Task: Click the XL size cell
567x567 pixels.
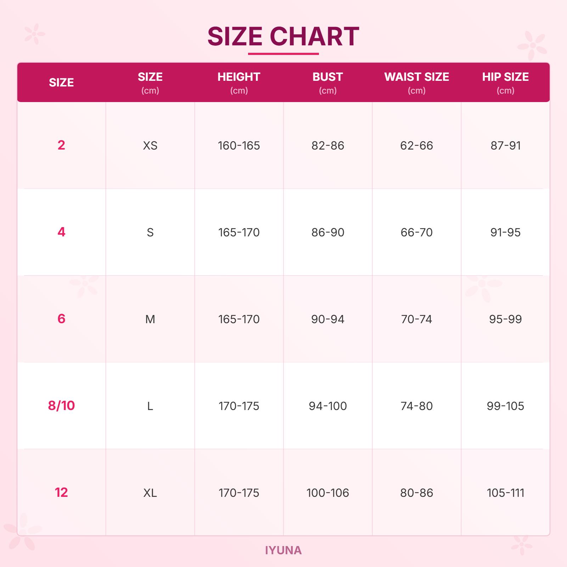Action: click(150, 493)
